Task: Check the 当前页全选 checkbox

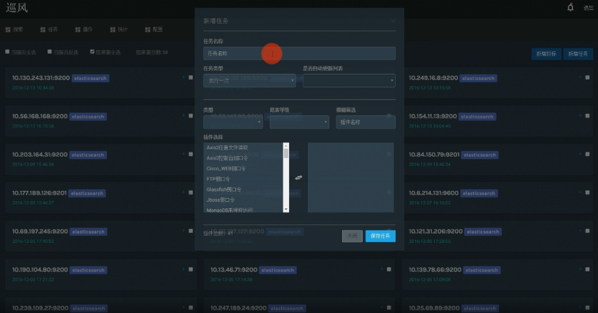Action: click(7, 52)
